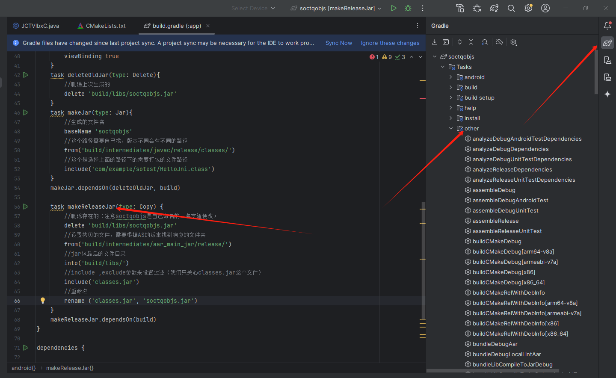Expand the help task group
616x378 pixels.
coord(451,108)
